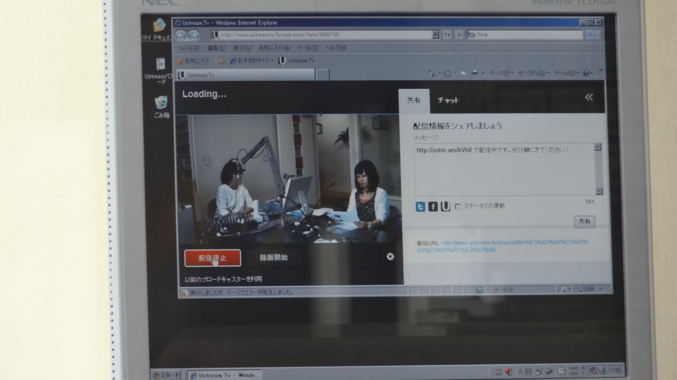This screenshot has width=677, height=380.
Task: Select Ustream.Tv taskbar window button
Action: point(225,374)
